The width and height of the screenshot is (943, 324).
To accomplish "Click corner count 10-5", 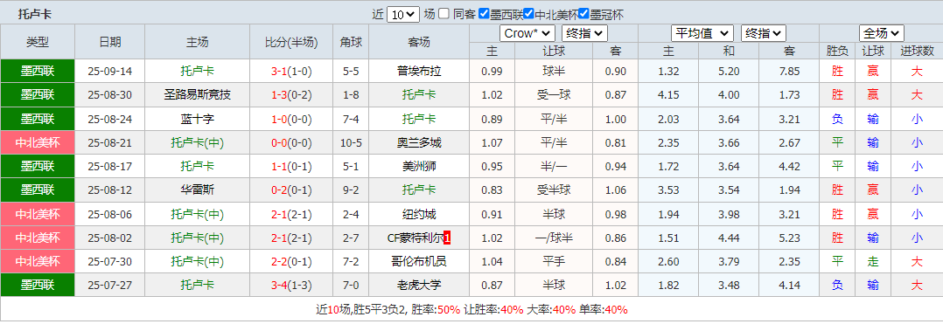I will pyautogui.click(x=351, y=143).
